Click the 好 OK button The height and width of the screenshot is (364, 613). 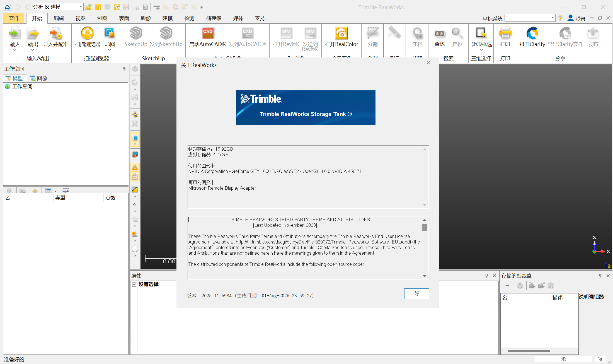click(416, 293)
